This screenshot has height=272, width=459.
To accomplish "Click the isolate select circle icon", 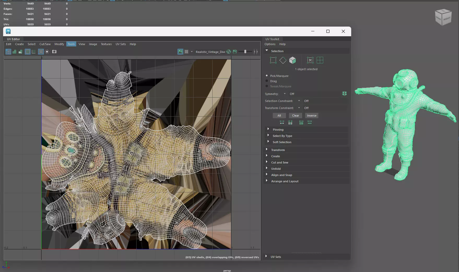I will (47, 52).
